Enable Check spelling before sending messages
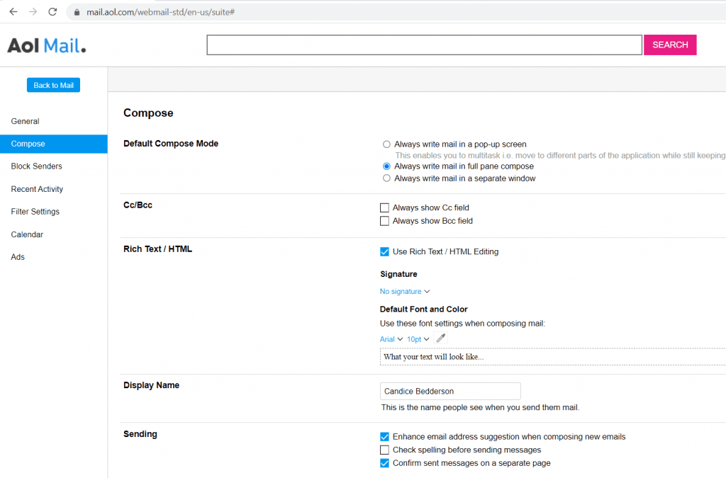Viewport: 726px width, 478px height. tap(385, 450)
